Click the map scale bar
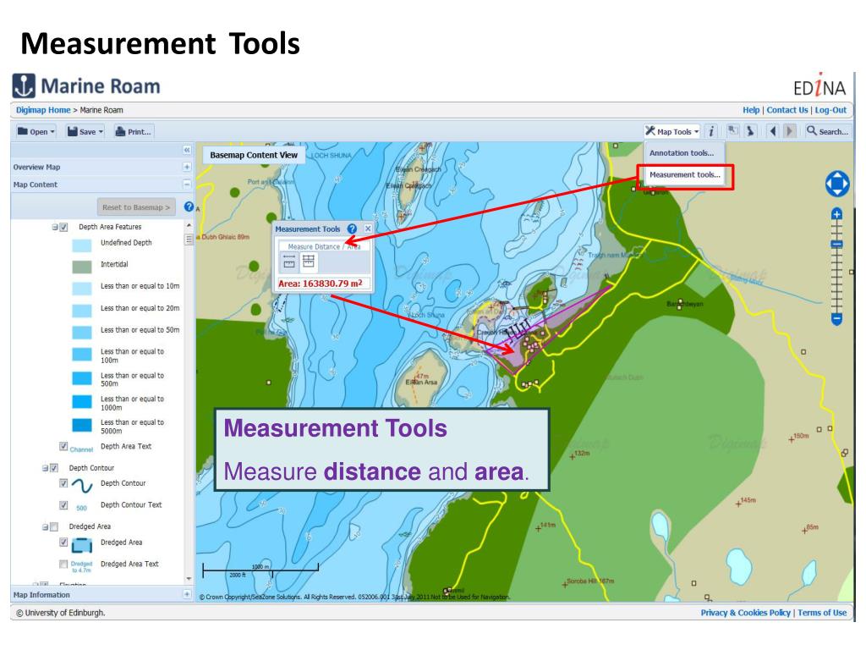The image size is (866, 650). (260, 571)
